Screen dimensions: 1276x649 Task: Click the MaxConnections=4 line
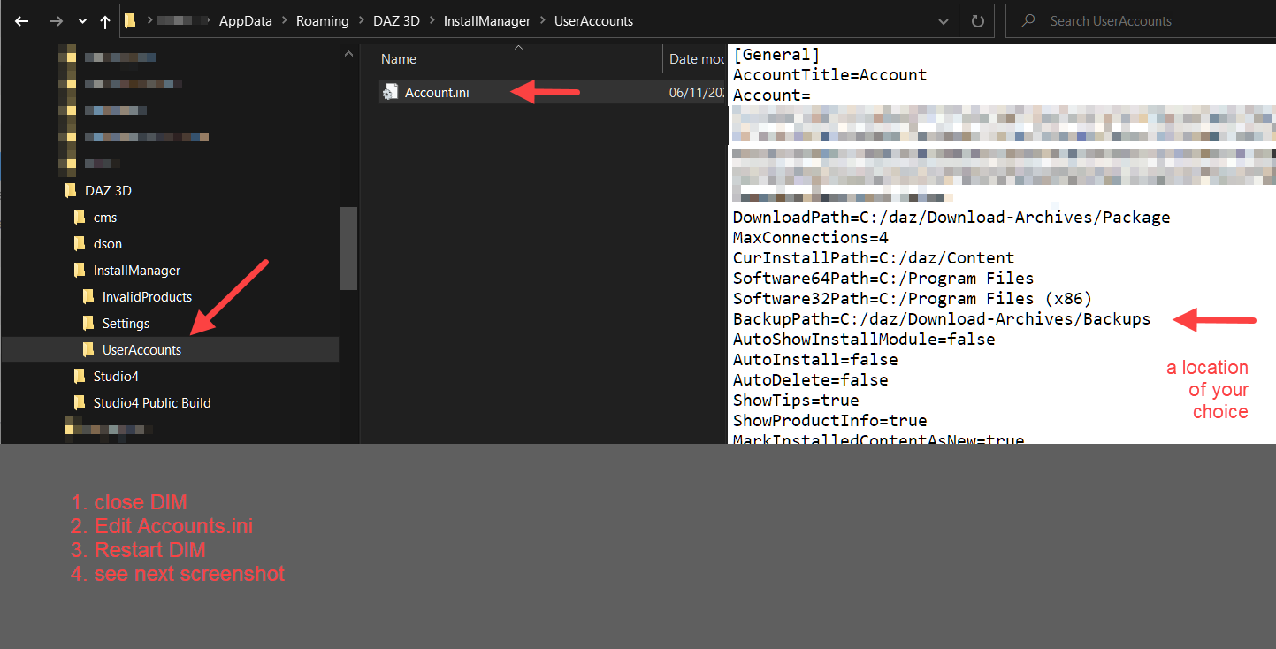811,238
